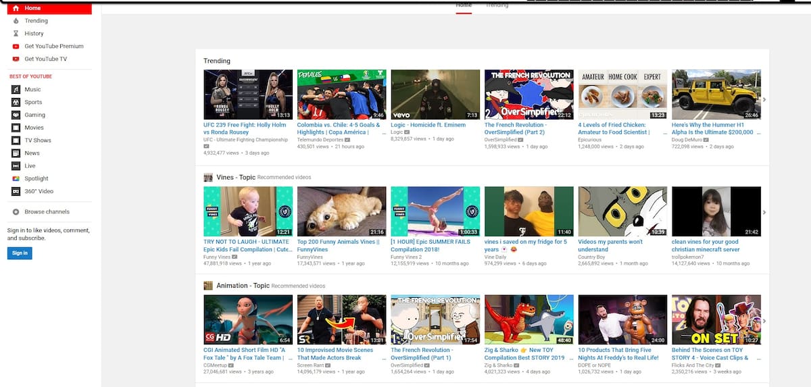Click the TV Shows category icon
The image size is (811, 387).
point(16,140)
